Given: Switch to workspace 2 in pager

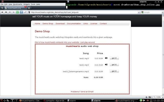Looking at the screenshot, I should click(x=16, y=100).
